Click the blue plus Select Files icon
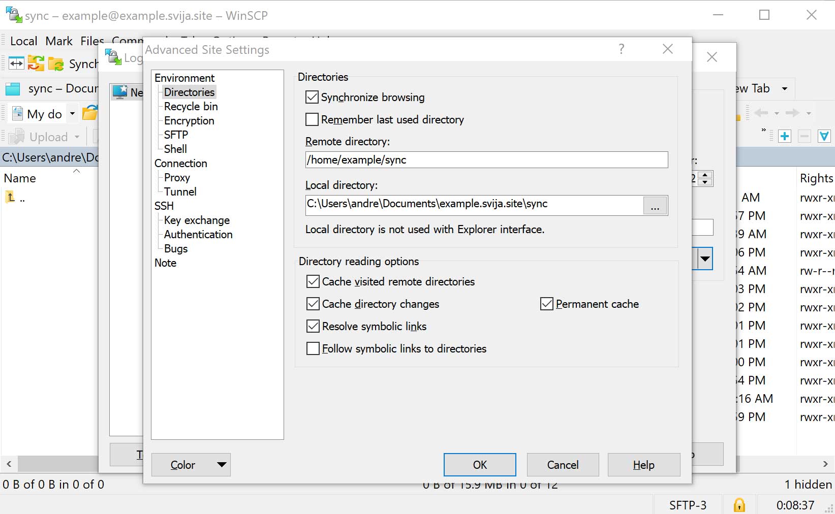 pyautogui.click(x=785, y=136)
